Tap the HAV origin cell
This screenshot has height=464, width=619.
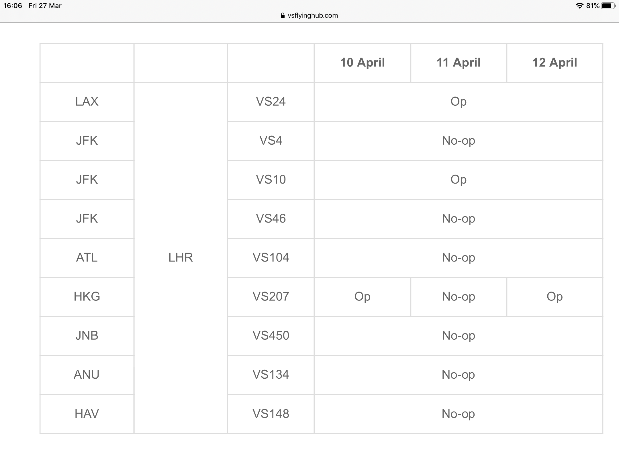pos(87,414)
